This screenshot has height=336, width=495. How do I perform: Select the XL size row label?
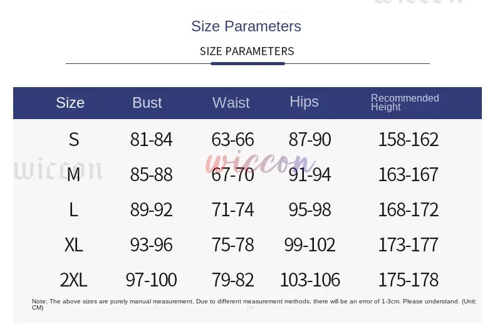click(74, 244)
